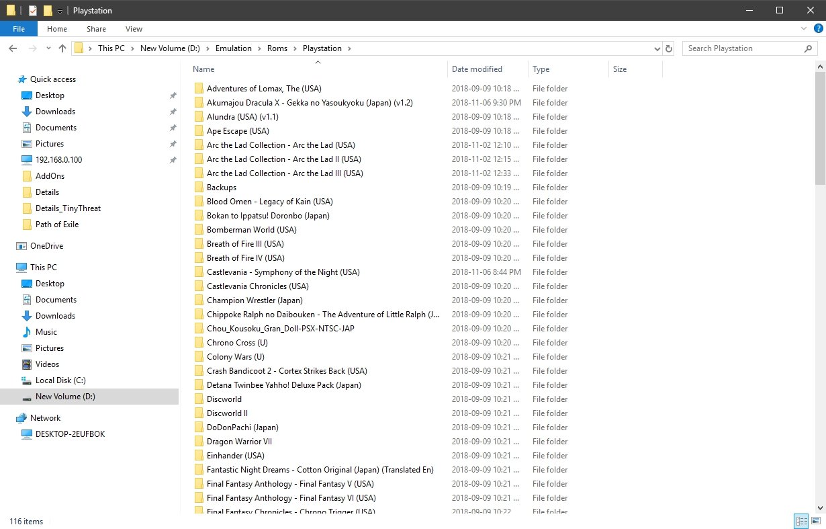Viewport: 826px width, 529px height.
Task: Open the AddOns folder icon in sidebar
Action: pyautogui.click(x=27, y=176)
